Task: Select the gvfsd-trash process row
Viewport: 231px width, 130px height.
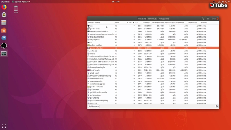Action: [153, 73]
